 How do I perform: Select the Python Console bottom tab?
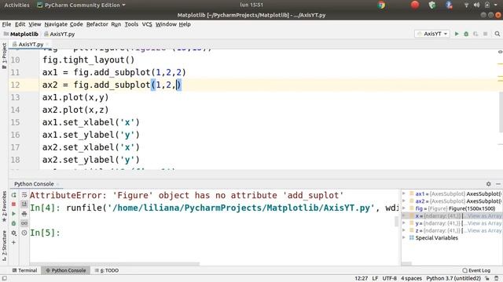pos(66,270)
